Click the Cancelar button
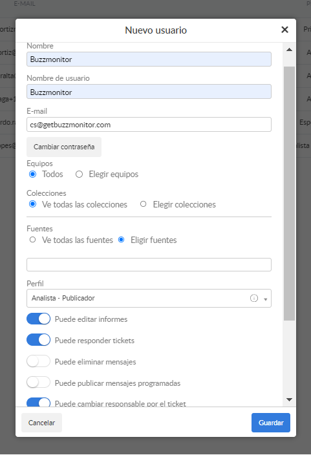Image resolution: width=311 pixels, height=455 pixels. (x=41, y=423)
